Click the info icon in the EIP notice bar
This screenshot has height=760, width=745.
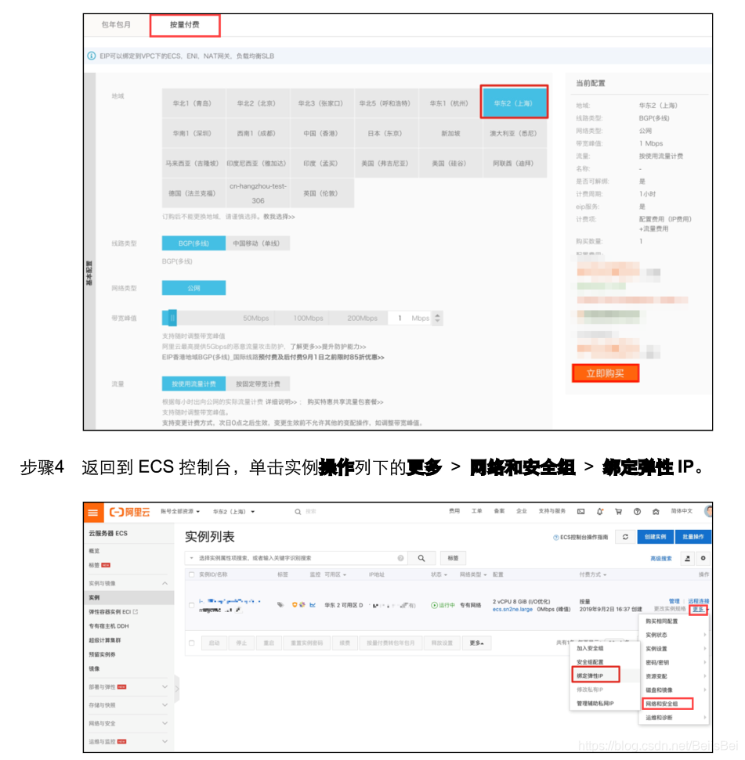tap(91, 56)
